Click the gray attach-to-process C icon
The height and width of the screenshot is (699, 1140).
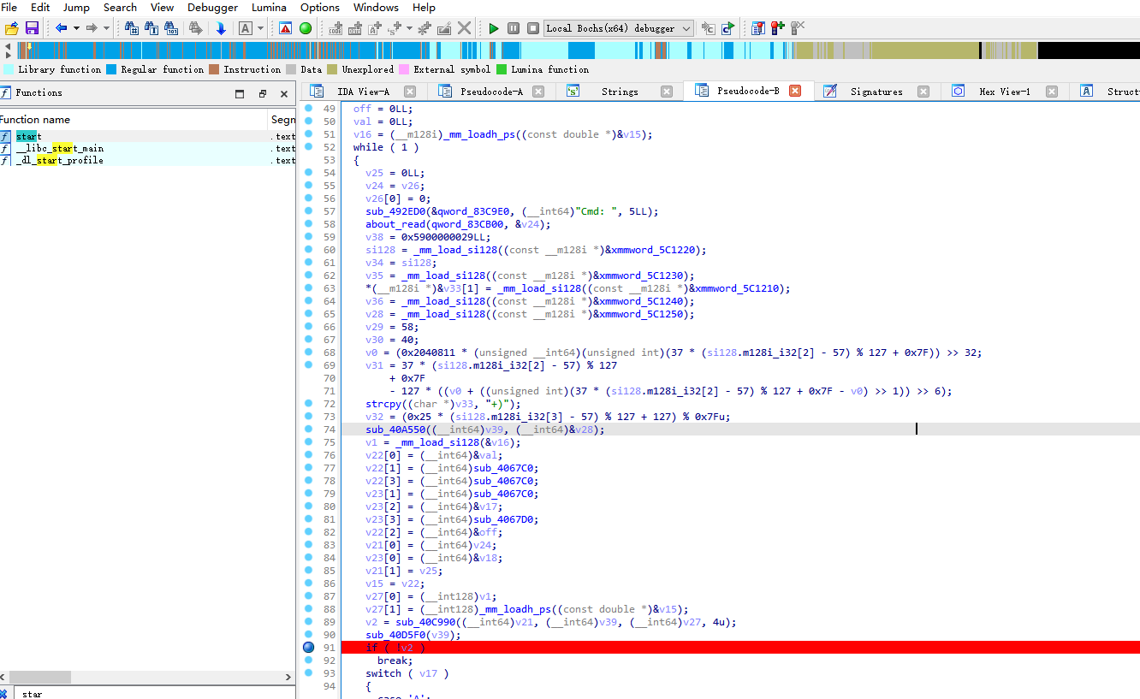(708, 28)
